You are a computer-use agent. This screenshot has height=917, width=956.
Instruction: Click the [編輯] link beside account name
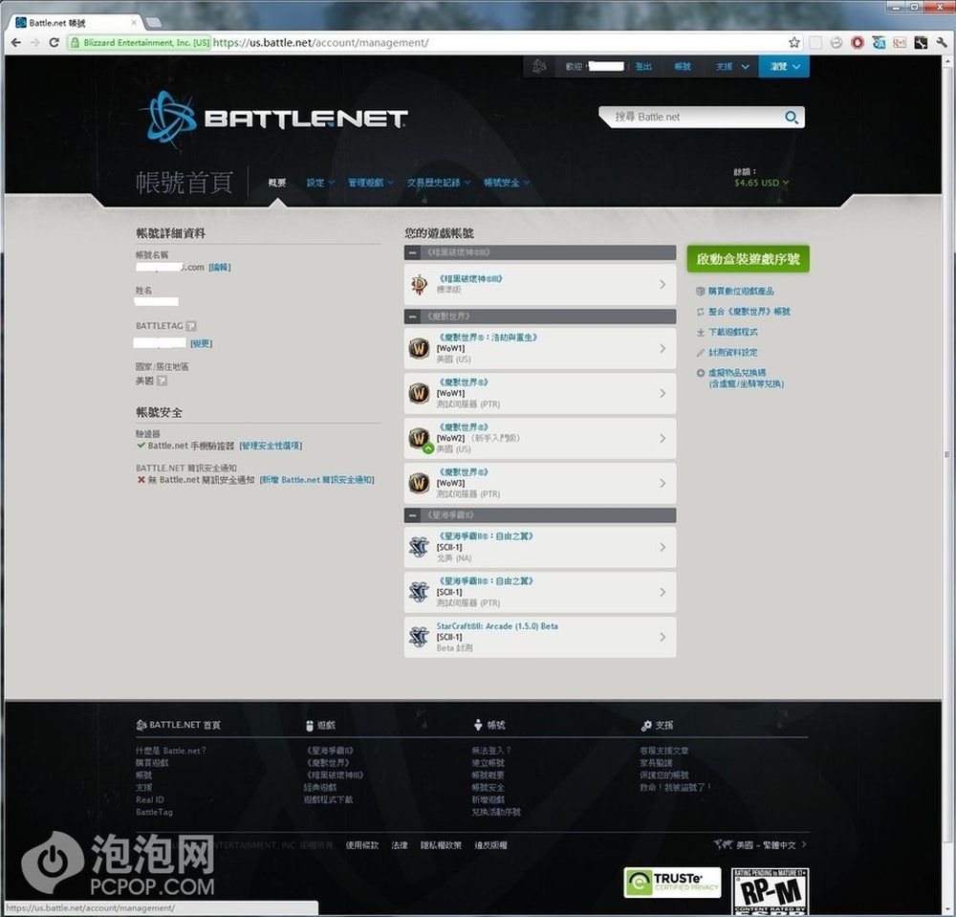pyautogui.click(x=220, y=267)
